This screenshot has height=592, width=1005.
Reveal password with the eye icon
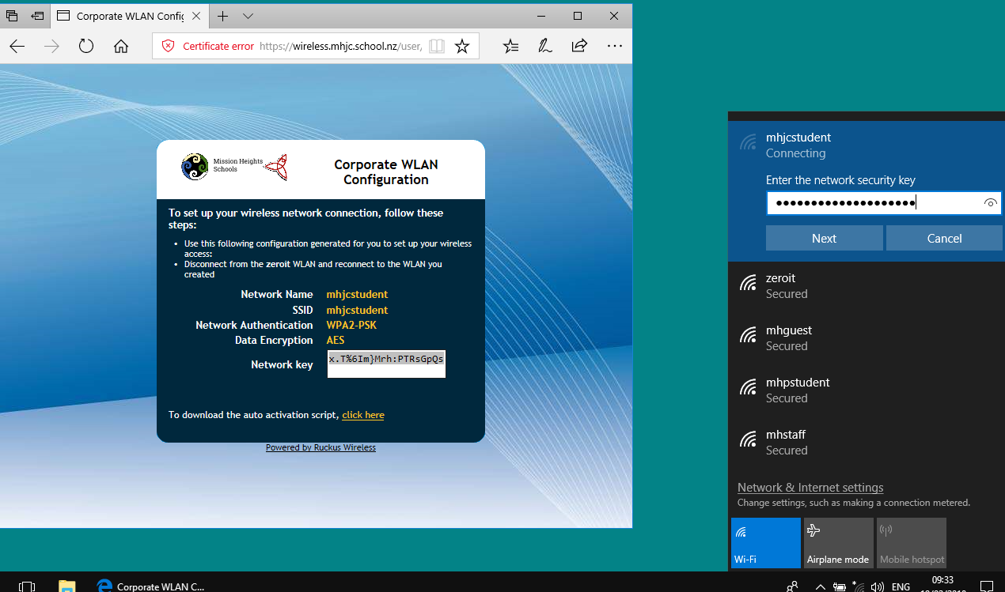click(990, 203)
